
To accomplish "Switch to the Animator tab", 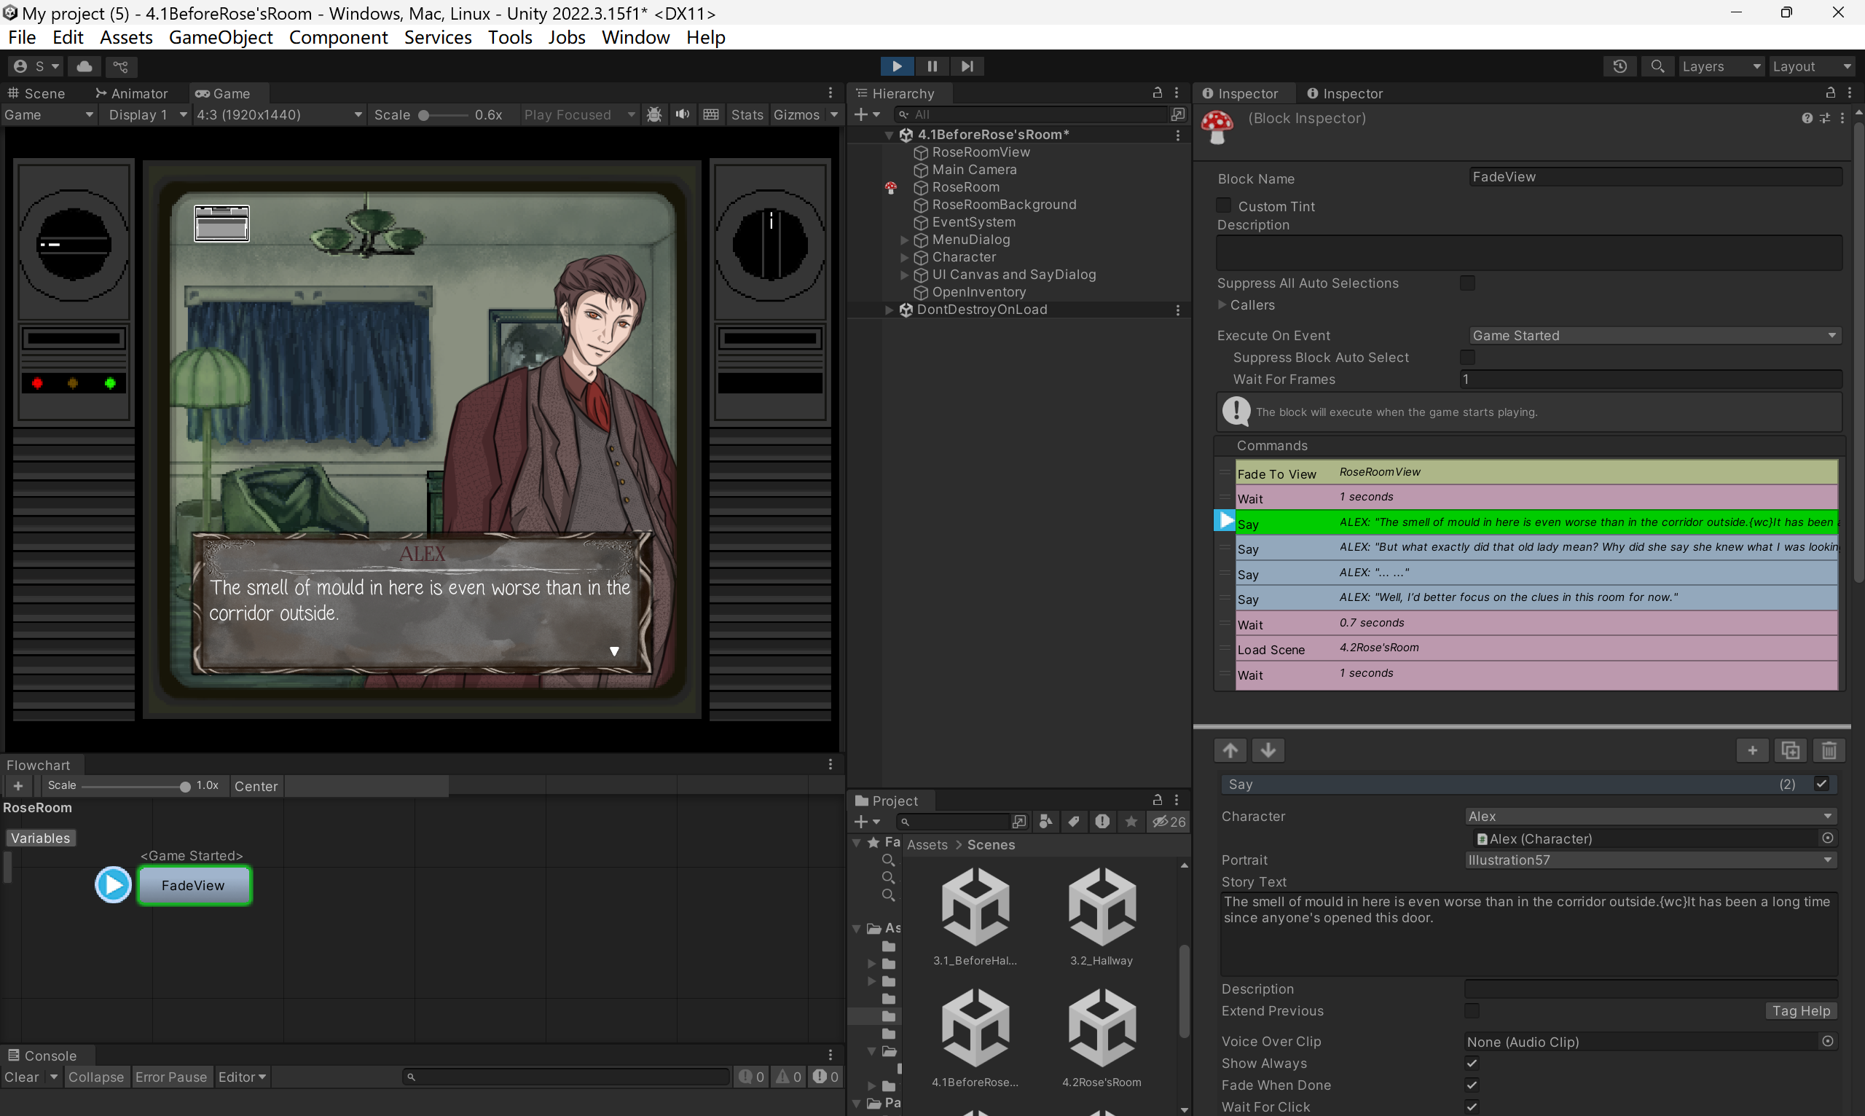I will click(132, 93).
